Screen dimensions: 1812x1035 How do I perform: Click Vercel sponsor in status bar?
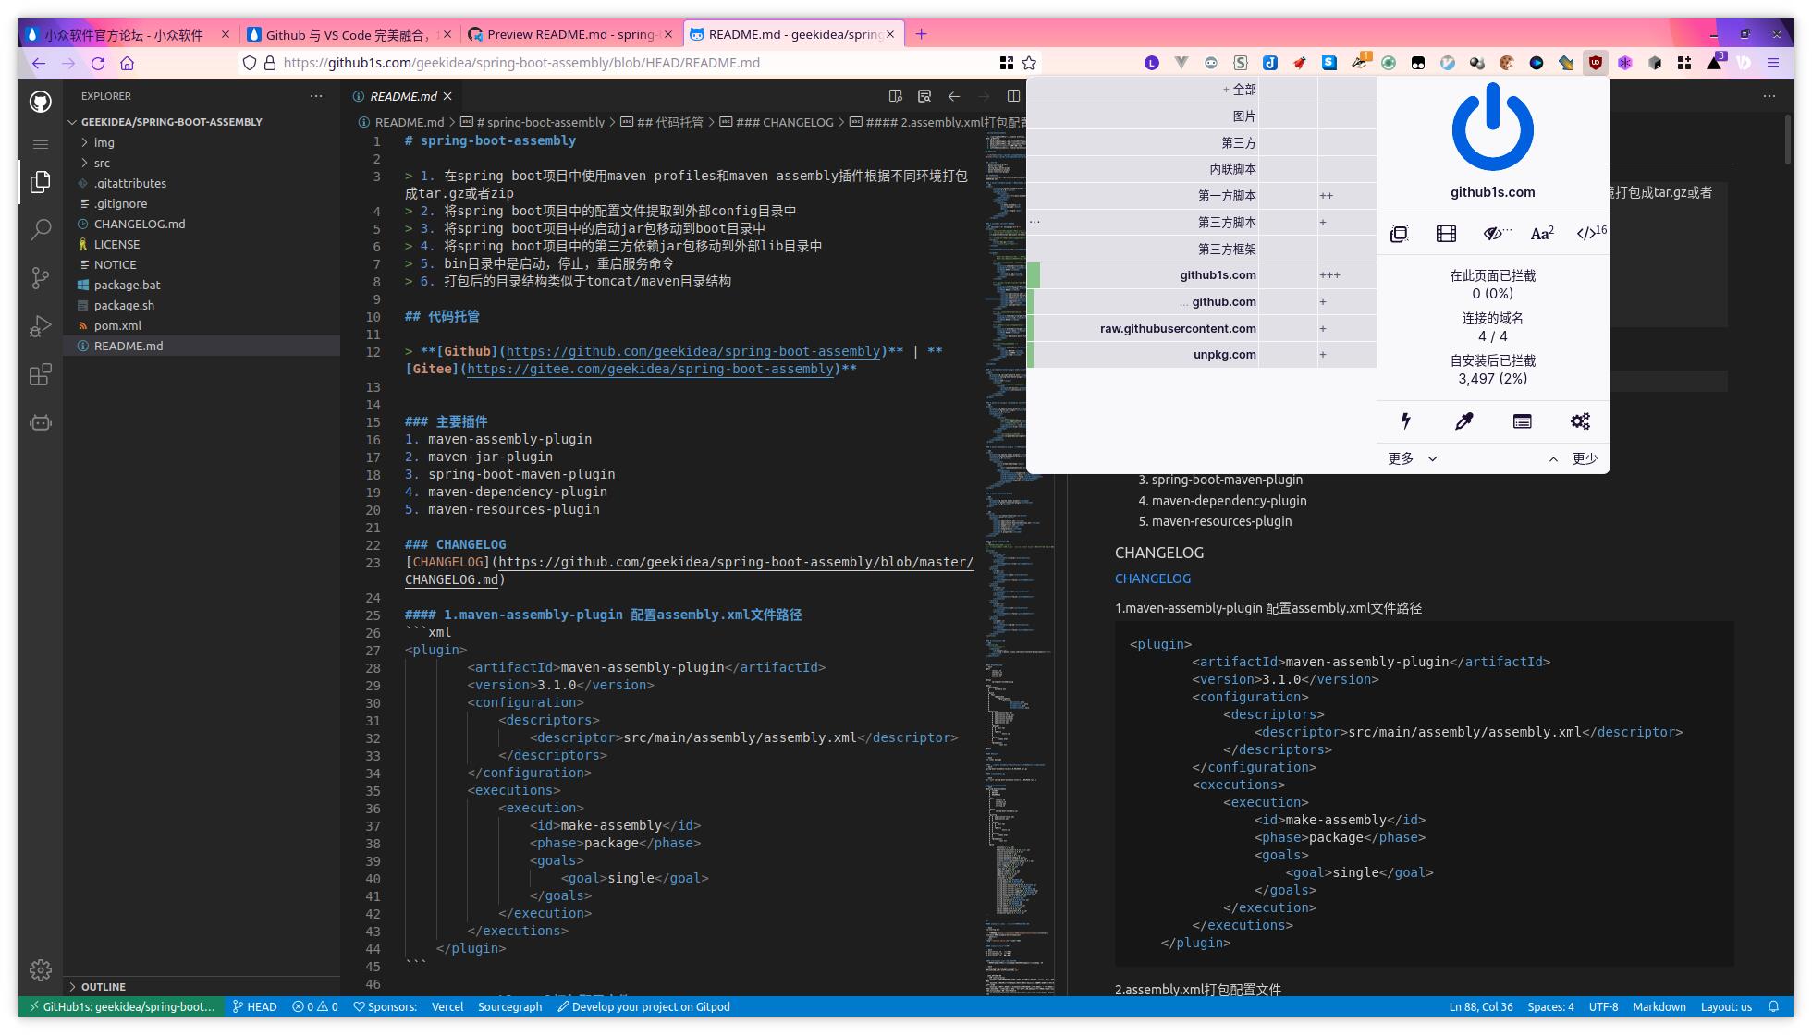pyautogui.click(x=447, y=1007)
